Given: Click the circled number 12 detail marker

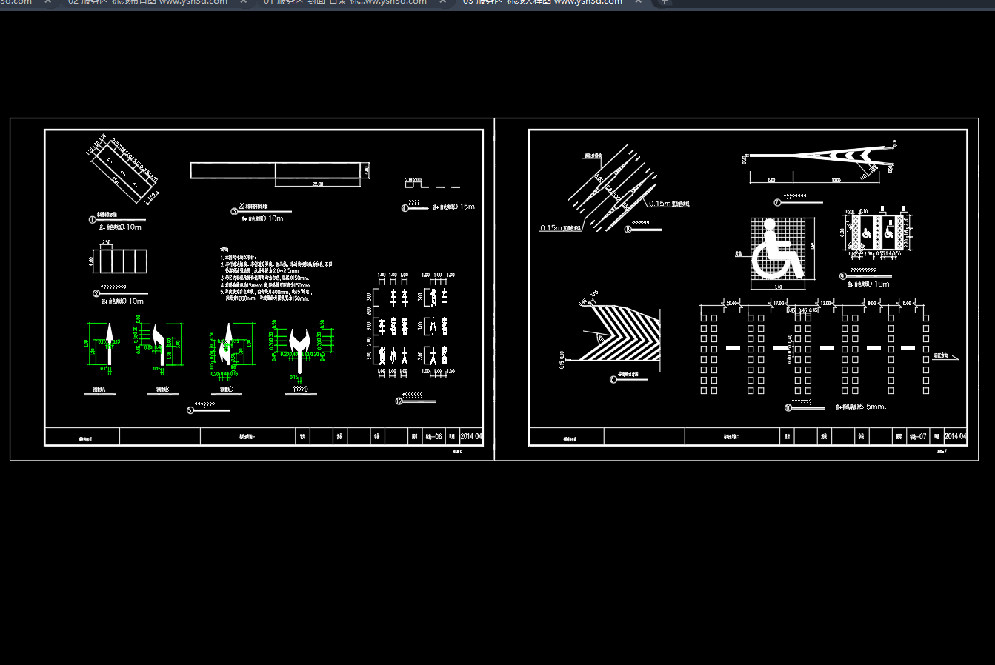Looking at the screenshot, I should point(399,401).
